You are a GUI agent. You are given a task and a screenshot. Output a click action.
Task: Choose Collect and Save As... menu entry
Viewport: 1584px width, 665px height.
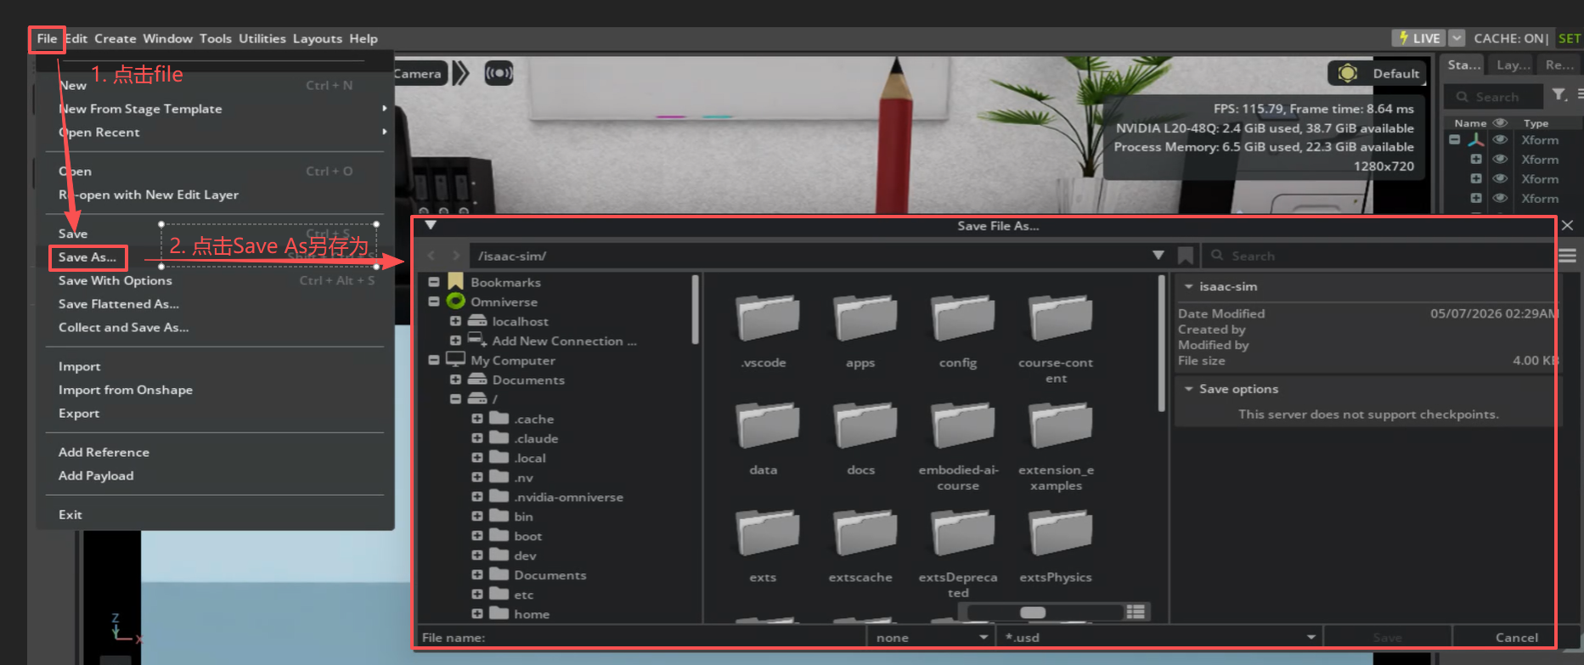click(x=124, y=327)
